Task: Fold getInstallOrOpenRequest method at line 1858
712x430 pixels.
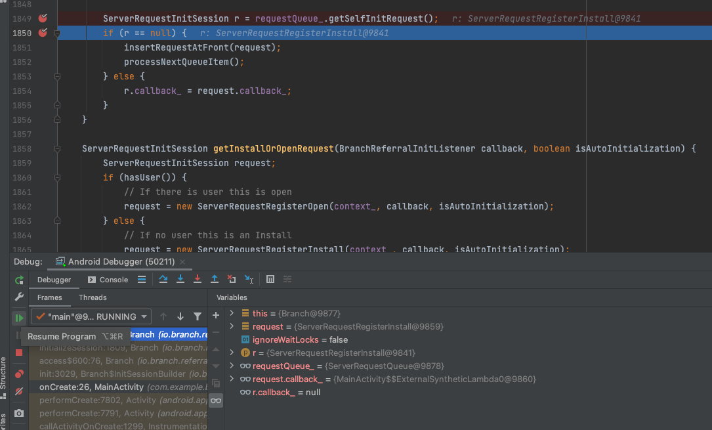Action: pos(57,149)
